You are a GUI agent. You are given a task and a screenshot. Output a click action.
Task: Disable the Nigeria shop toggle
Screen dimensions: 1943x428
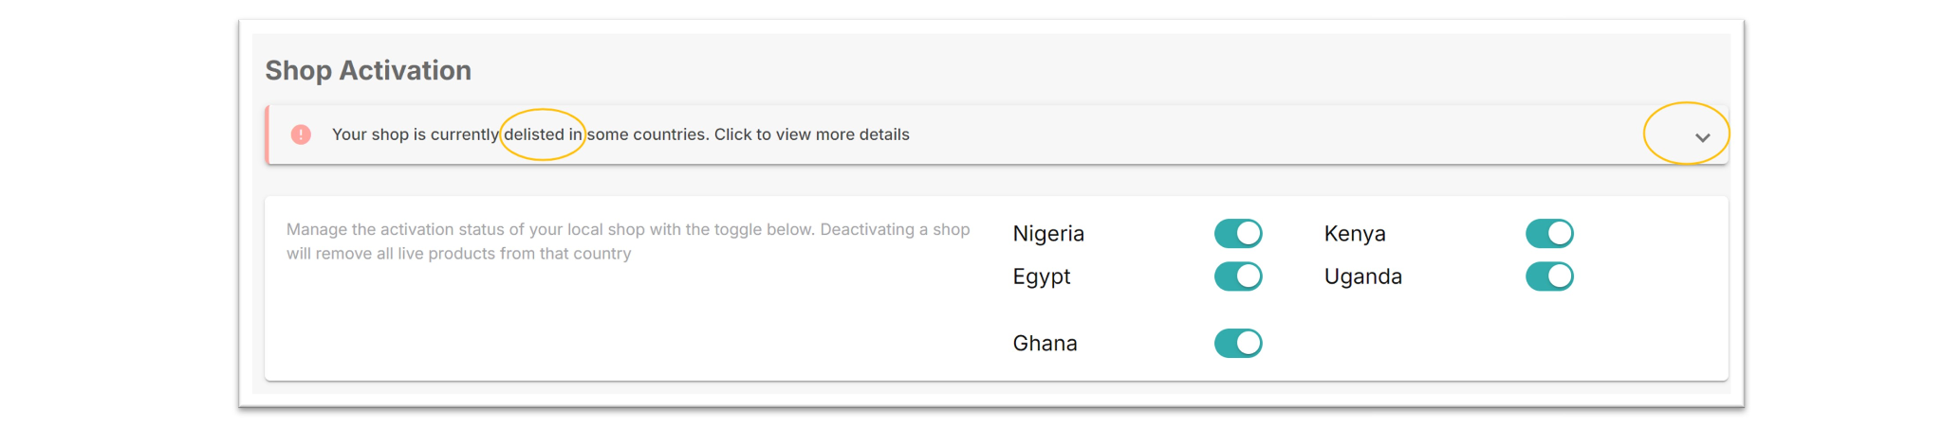tap(1238, 233)
